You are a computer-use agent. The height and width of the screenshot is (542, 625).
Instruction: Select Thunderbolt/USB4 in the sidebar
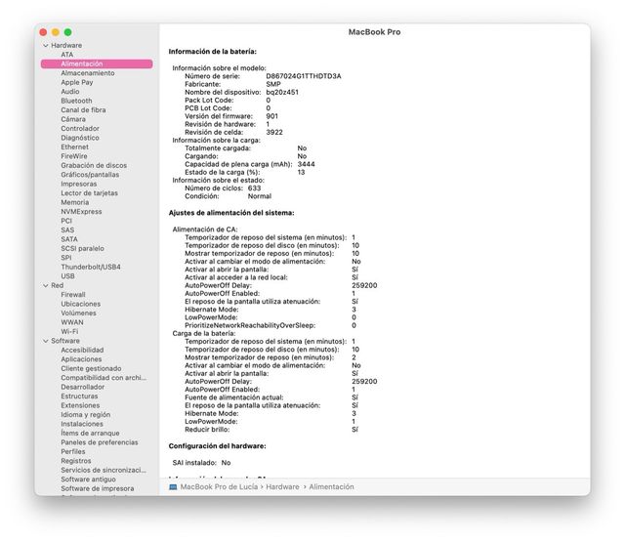point(91,267)
